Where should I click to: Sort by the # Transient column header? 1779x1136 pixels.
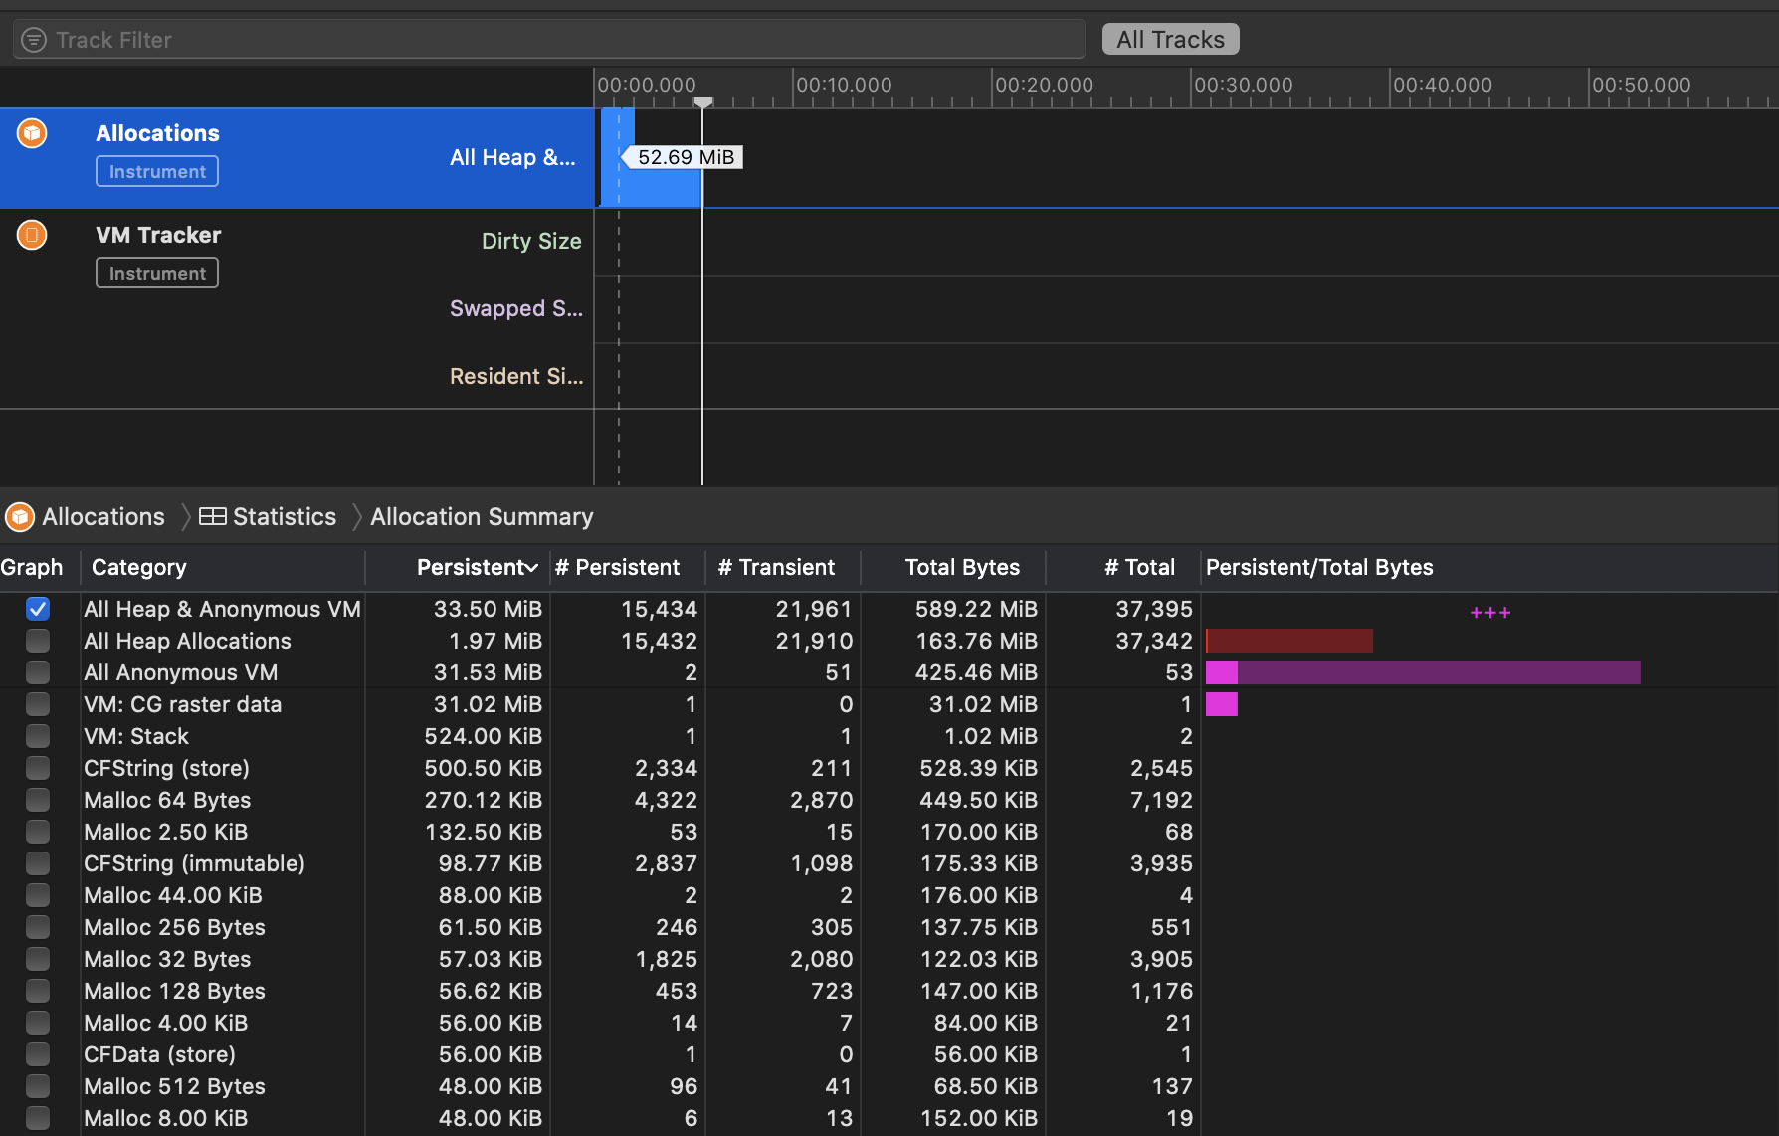pyautogui.click(x=776, y=567)
